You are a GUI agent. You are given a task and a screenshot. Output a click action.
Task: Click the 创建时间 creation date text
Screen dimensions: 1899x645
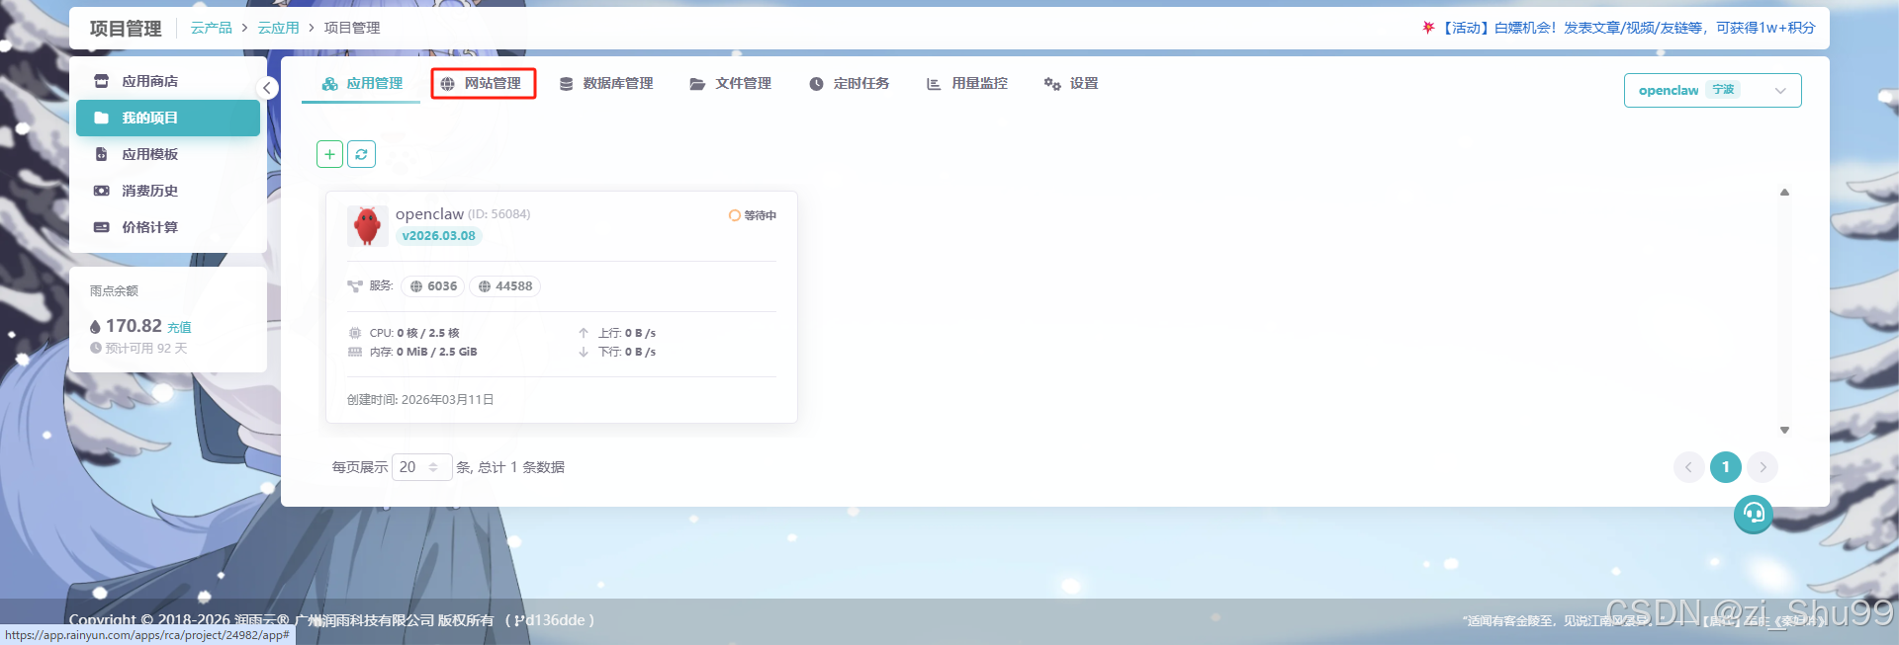click(x=420, y=400)
